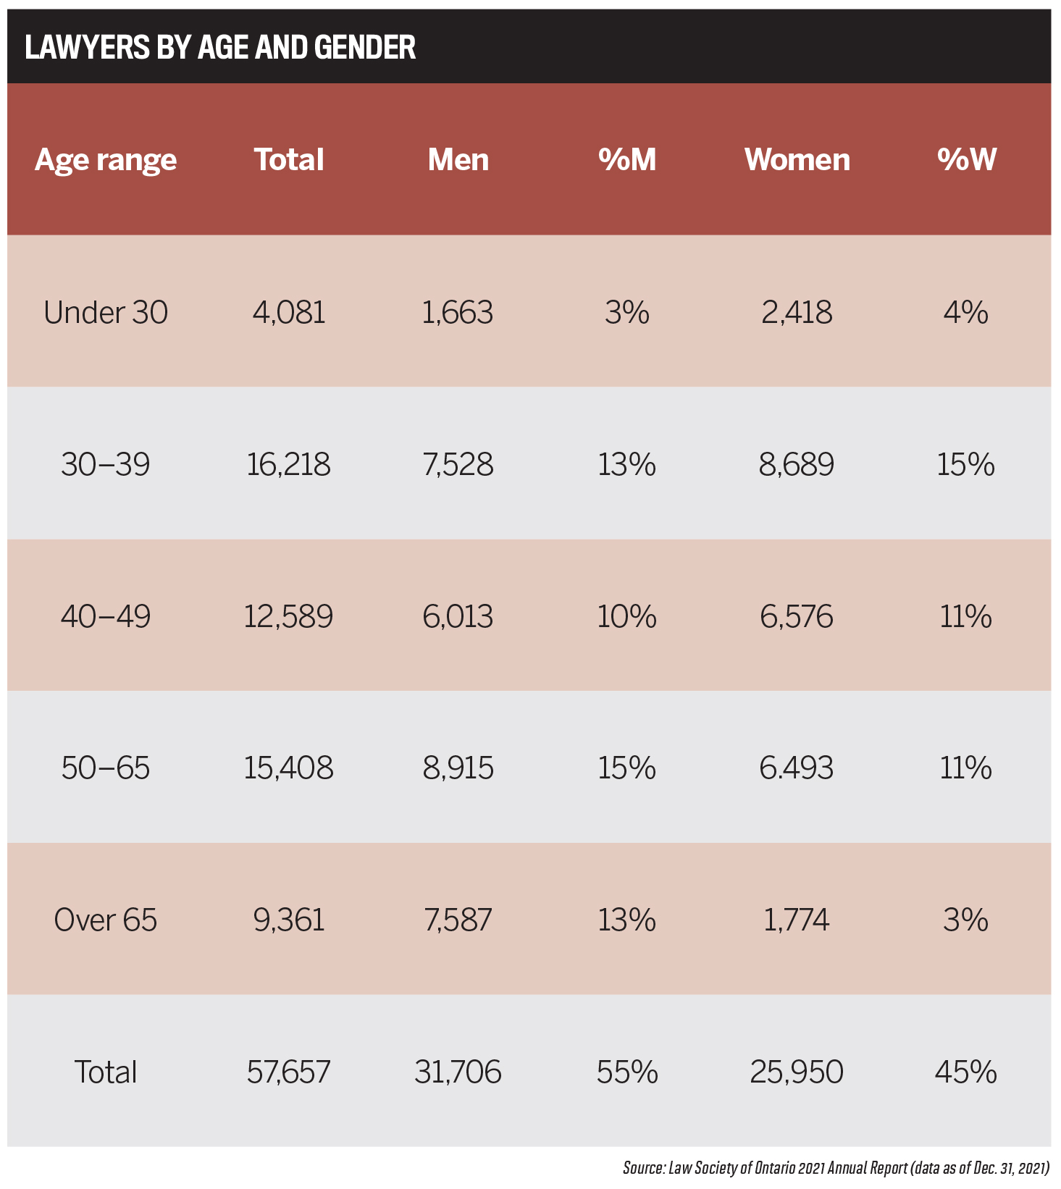
Task: Click the 30–39 age range label
Action: (x=106, y=463)
